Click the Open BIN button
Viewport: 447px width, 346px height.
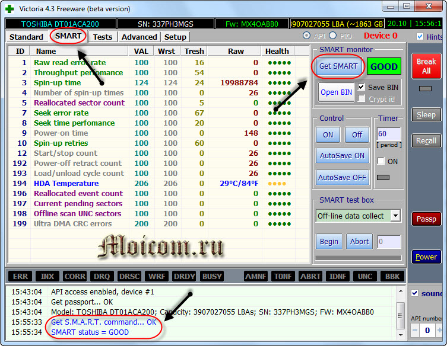337,92
